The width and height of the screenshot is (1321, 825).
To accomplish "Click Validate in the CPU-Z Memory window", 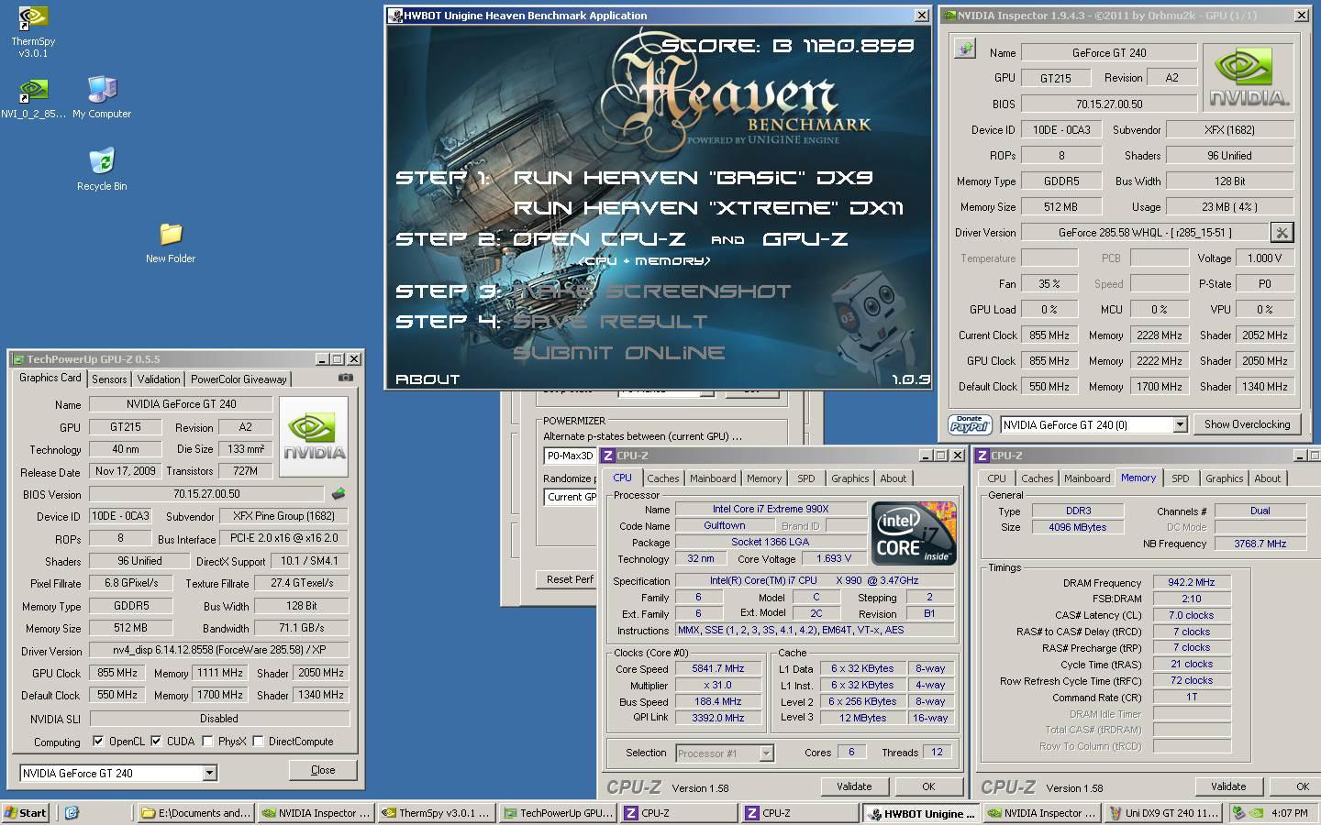I will [1228, 786].
